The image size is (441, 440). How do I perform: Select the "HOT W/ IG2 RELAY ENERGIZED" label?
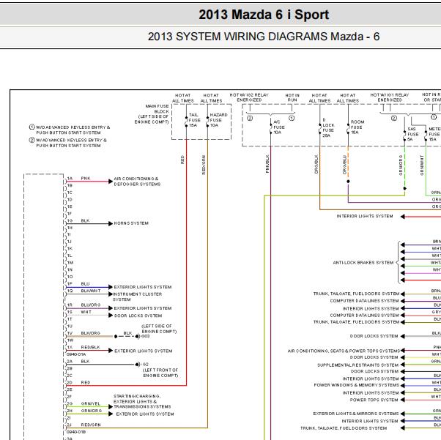click(x=249, y=97)
